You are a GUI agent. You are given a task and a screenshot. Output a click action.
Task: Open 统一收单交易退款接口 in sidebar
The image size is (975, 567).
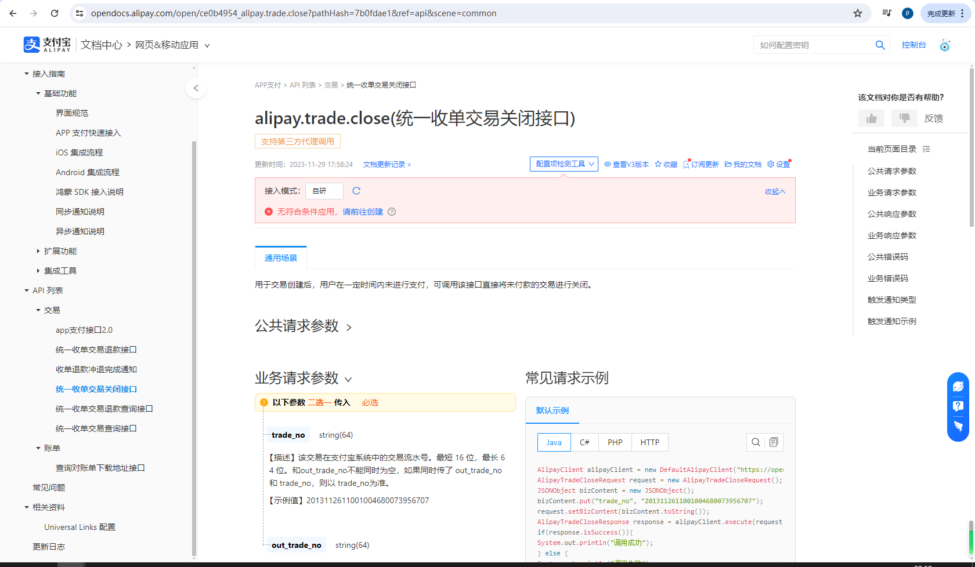[96, 350]
